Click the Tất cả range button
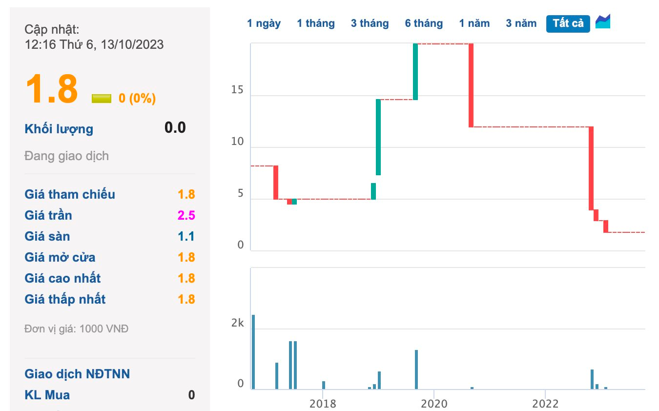Screen dimensions: 659x411 point(568,23)
